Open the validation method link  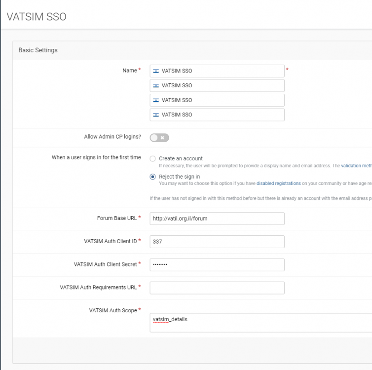coord(356,166)
